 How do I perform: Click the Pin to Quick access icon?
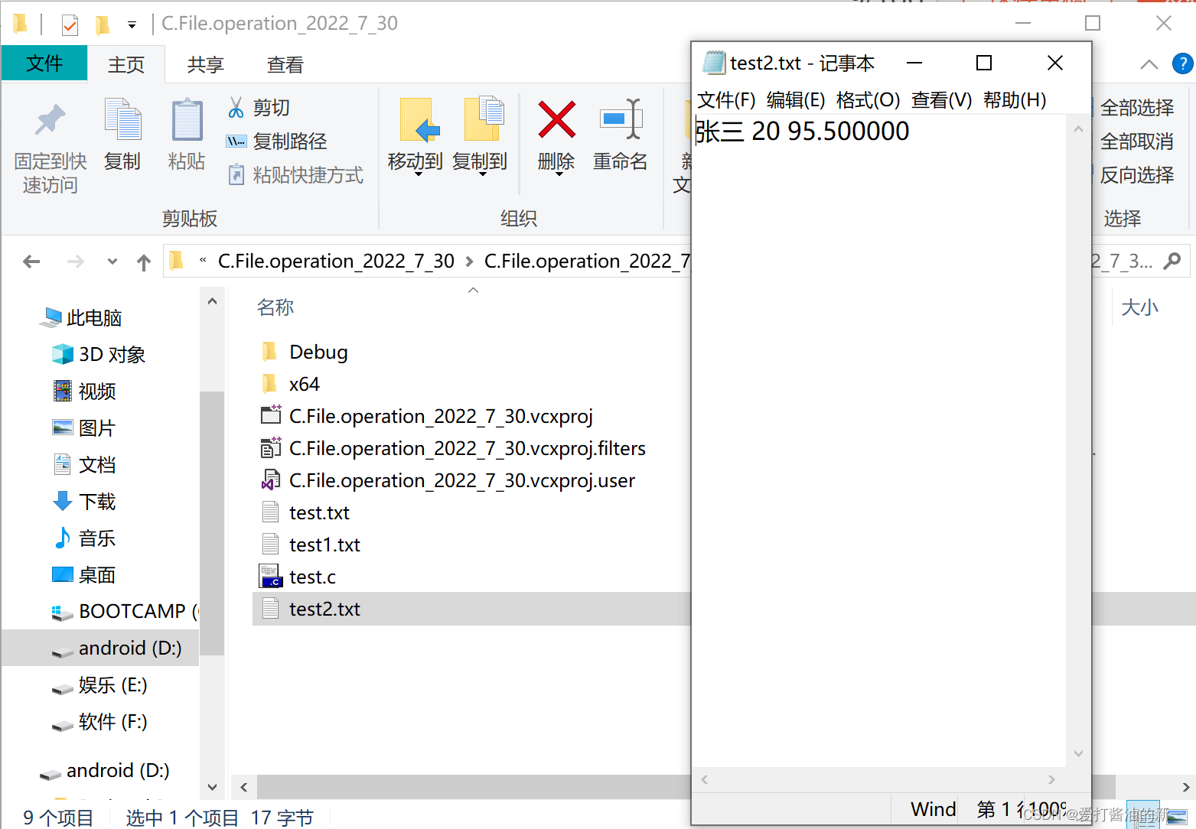coord(51,121)
